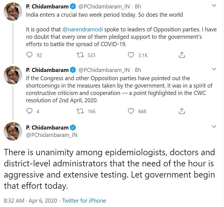Reply to the second tweet about CWC resolution
This screenshot has height=207, width=224.
[x=29, y=111]
